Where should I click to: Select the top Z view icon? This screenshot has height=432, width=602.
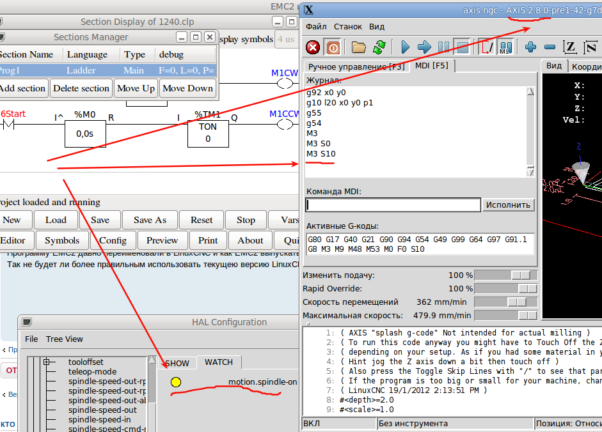click(x=570, y=47)
